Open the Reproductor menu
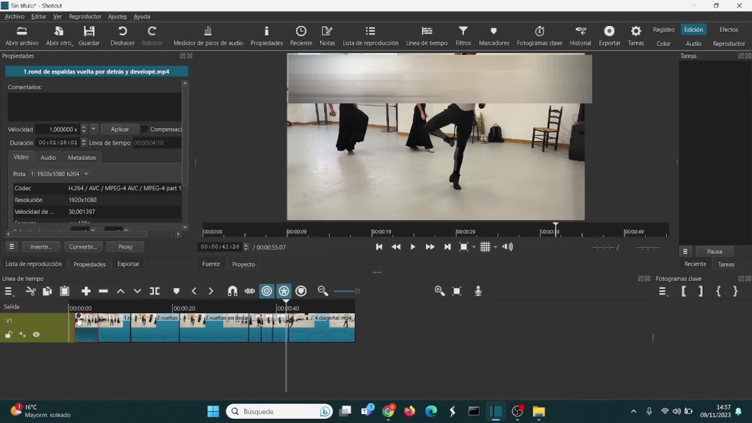Viewport: 752px width, 423px height. [x=85, y=16]
